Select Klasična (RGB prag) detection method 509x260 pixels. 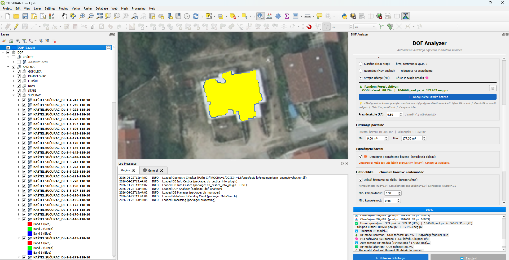pos(361,64)
